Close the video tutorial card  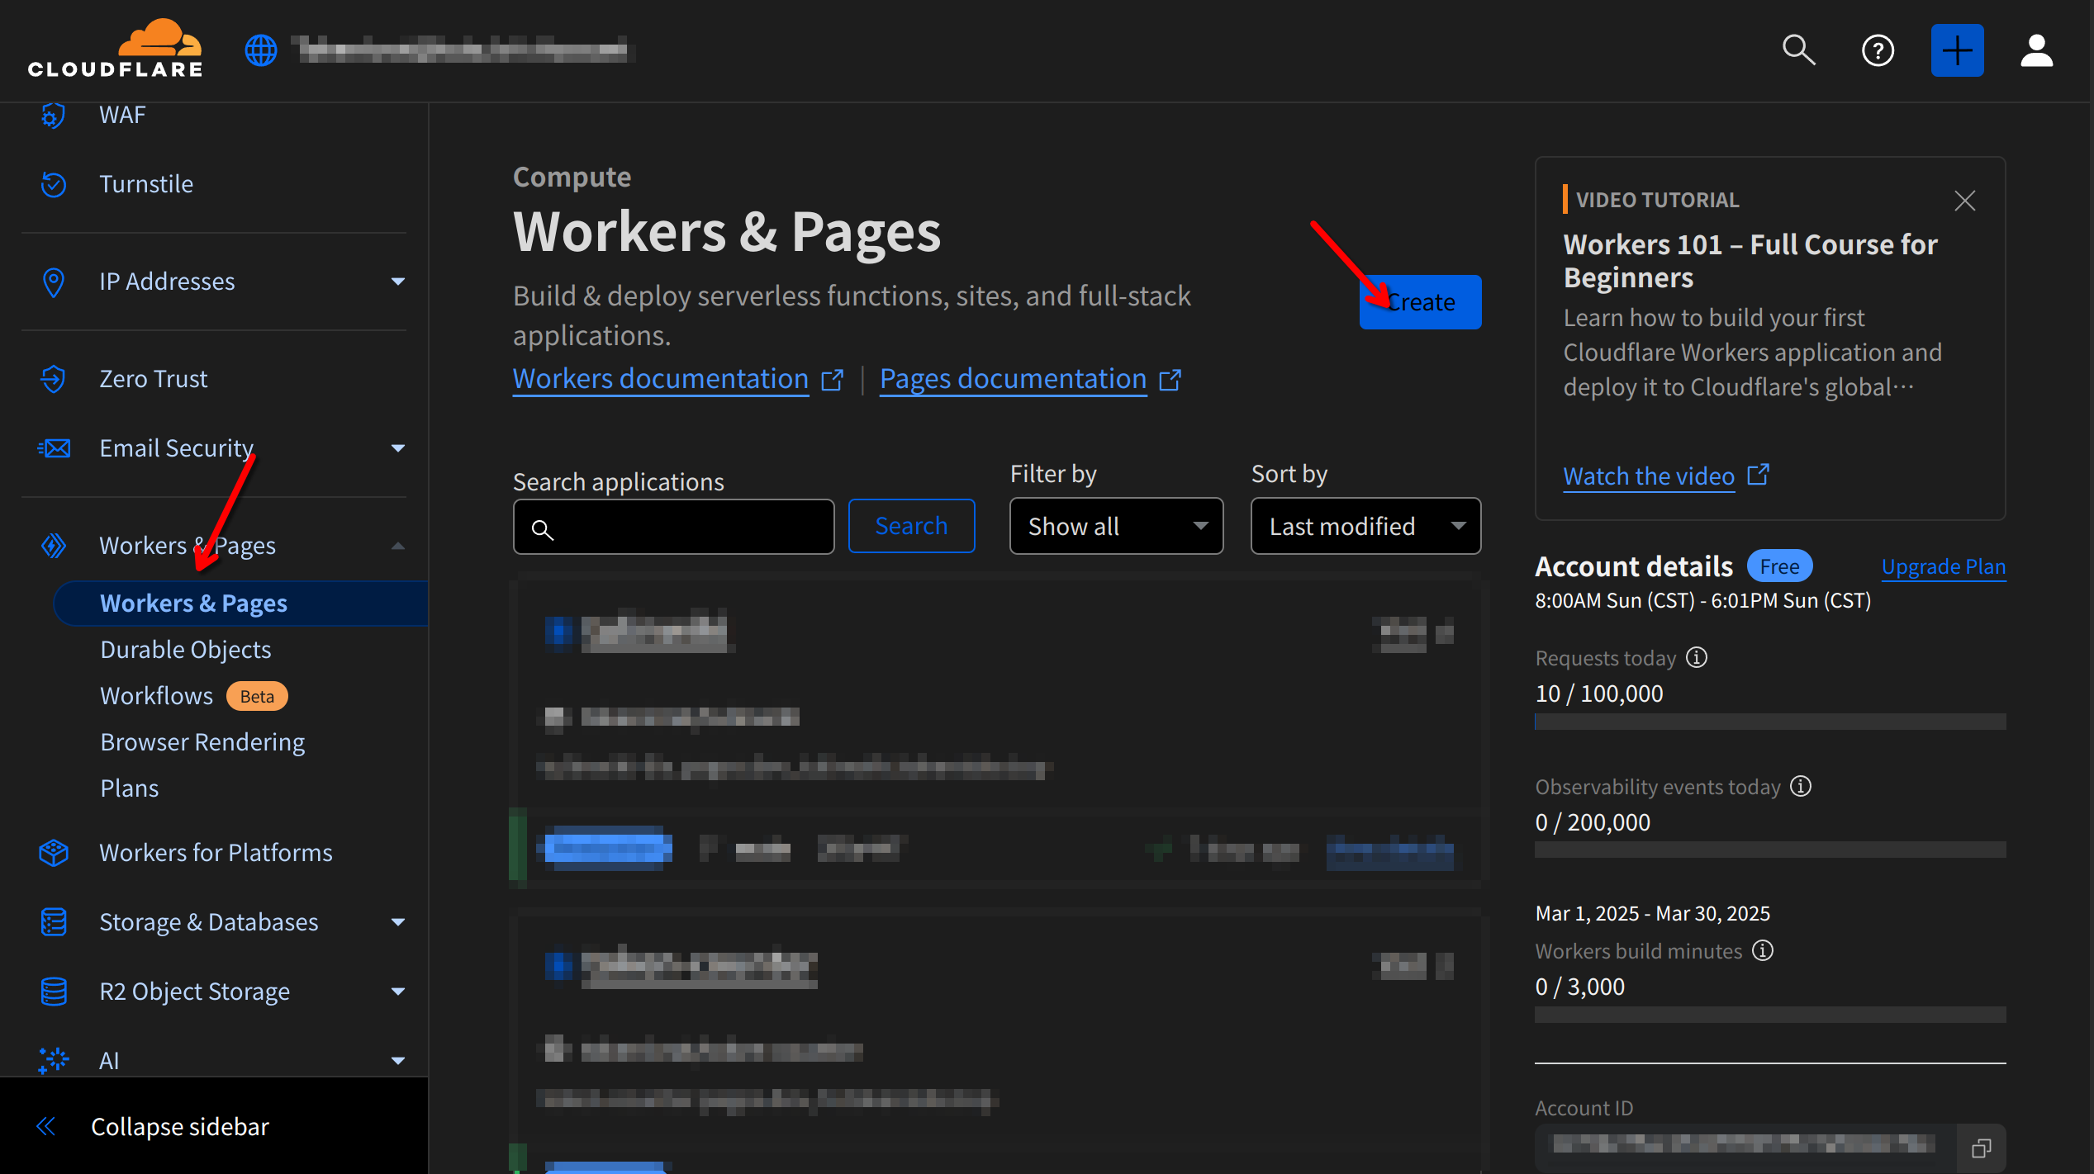coord(1965,201)
